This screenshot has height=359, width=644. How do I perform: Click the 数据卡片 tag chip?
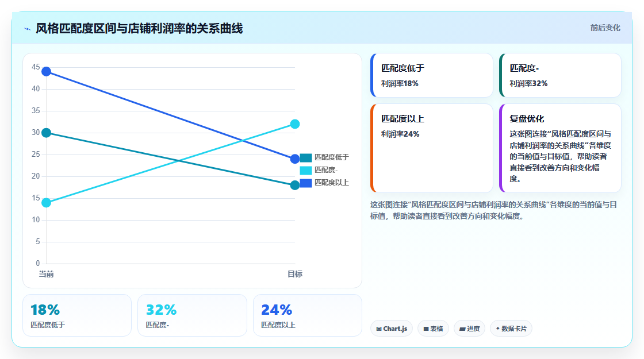[x=511, y=329]
